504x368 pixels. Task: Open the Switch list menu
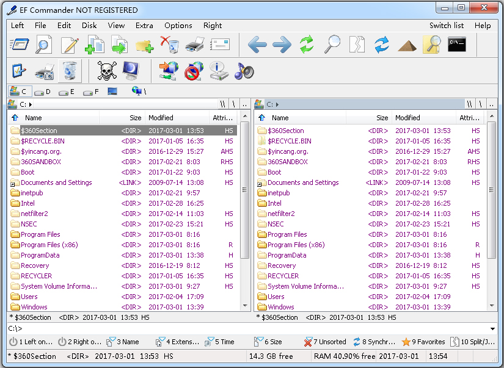pos(447,26)
